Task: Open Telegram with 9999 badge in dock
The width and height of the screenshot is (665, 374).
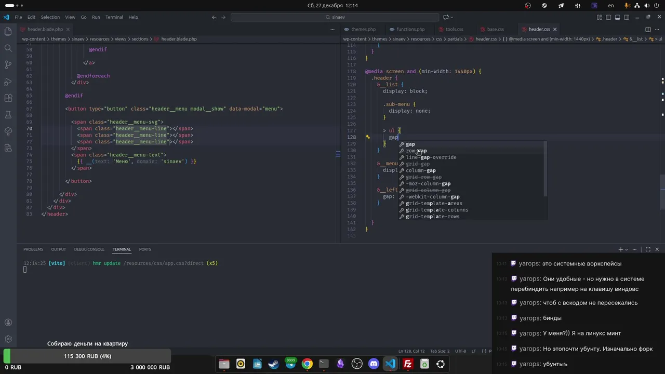Action: pos(290,364)
